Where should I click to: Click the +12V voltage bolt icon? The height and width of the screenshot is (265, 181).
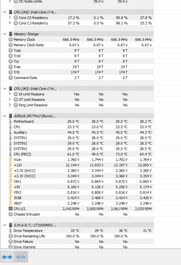point(11,165)
